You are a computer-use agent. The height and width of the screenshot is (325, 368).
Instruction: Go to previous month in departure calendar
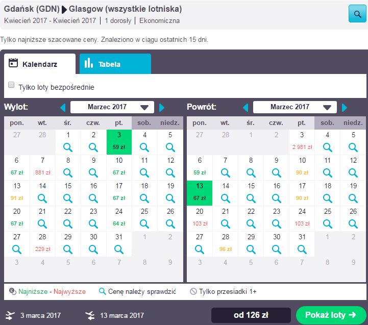pyautogui.click(x=63, y=108)
